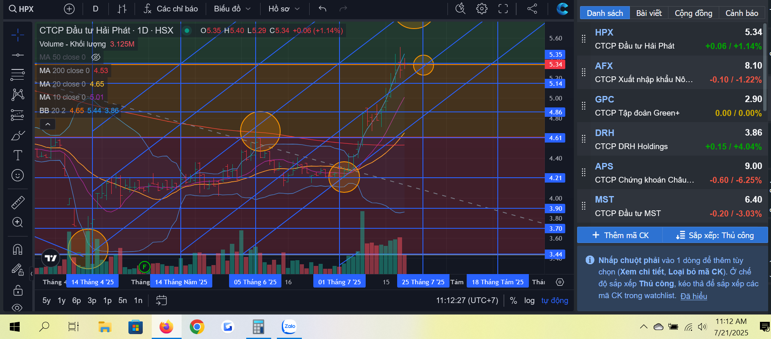This screenshot has width=771, height=339.
Task: Click the 11:12:27 (UTC+7) timezone selector
Action: tap(467, 300)
